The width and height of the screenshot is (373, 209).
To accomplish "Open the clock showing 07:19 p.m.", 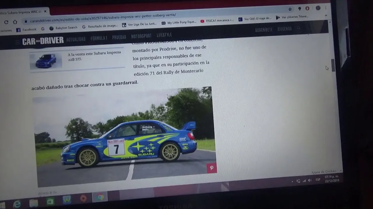I will (x=332, y=178).
